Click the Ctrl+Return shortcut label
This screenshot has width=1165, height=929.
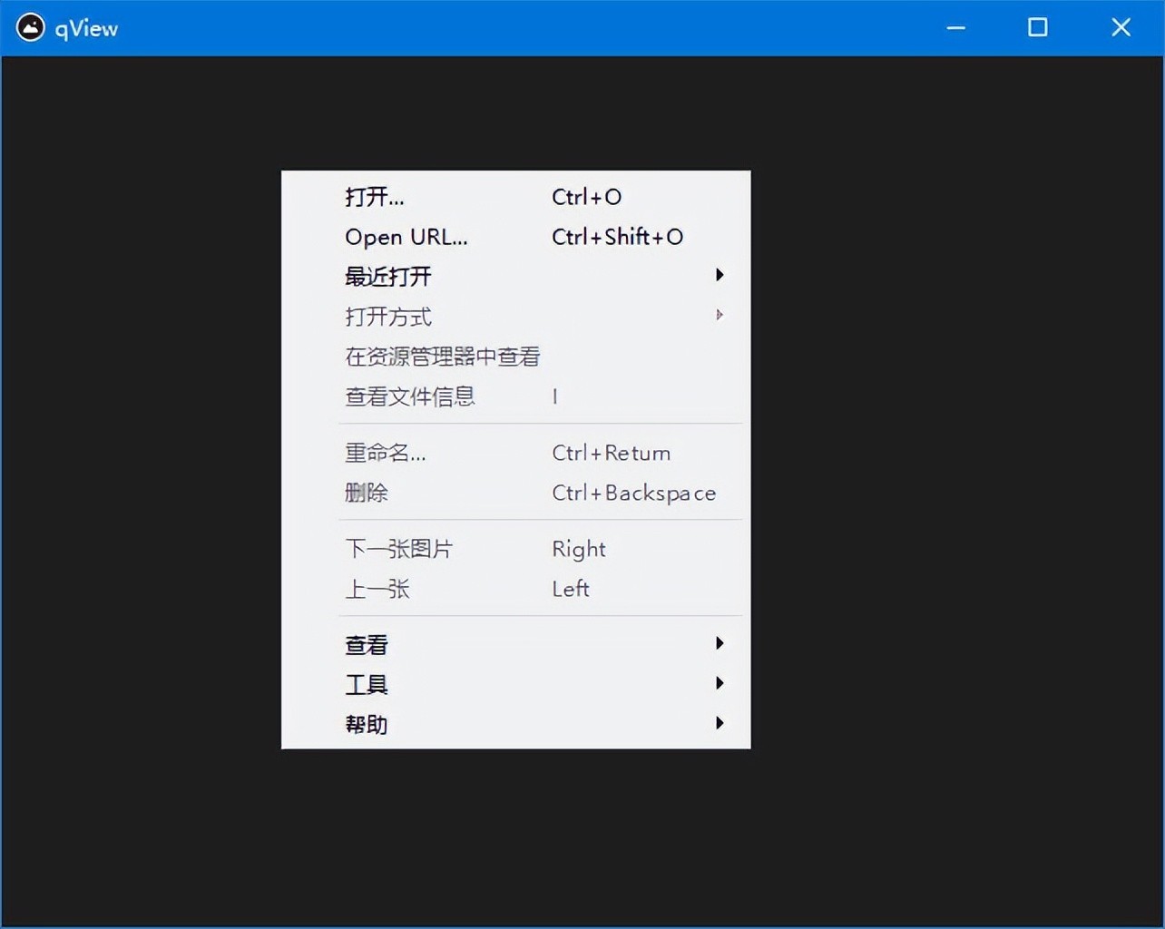coord(611,453)
